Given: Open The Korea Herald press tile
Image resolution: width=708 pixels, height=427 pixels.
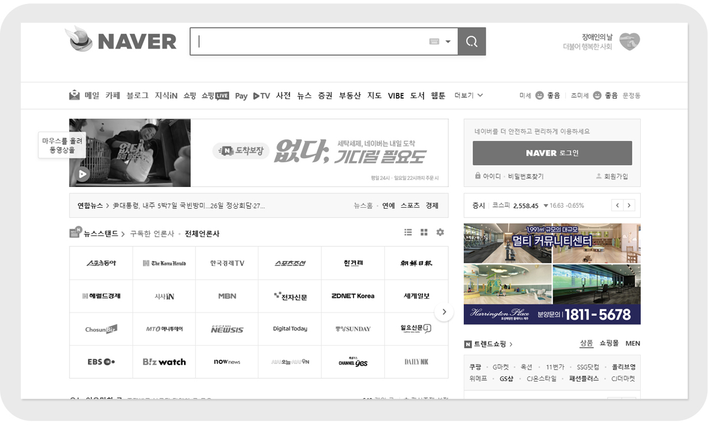Looking at the screenshot, I should 164,263.
